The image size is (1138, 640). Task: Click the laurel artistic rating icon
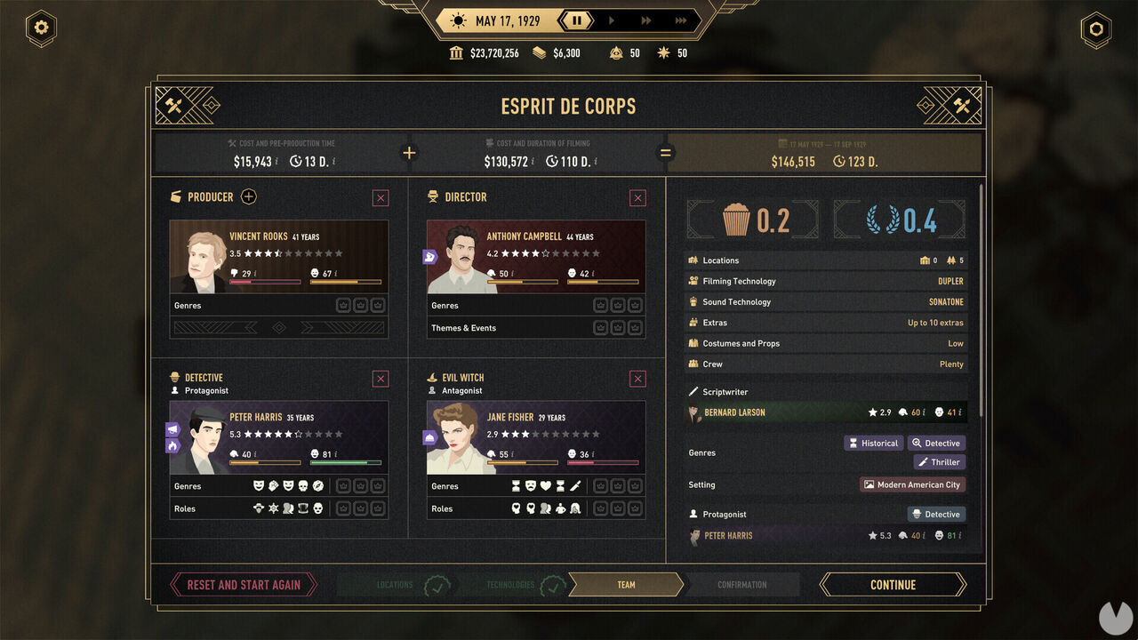coord(885,220)
